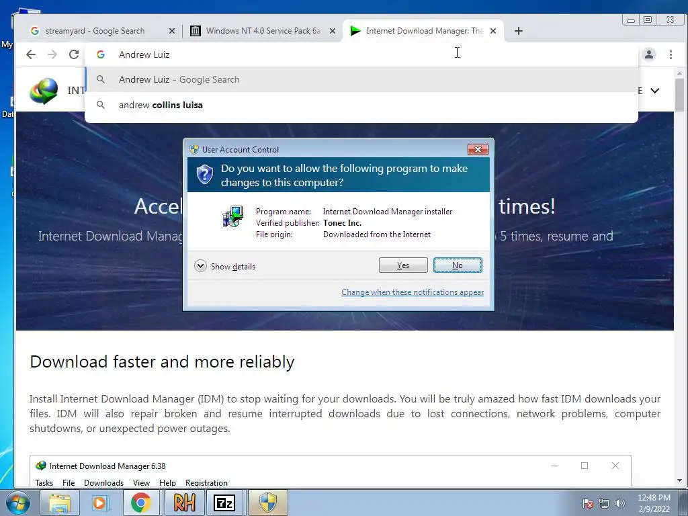688x516 pixels.
Task: Select the Internet Download Manager tab
Action: point(423,31)
